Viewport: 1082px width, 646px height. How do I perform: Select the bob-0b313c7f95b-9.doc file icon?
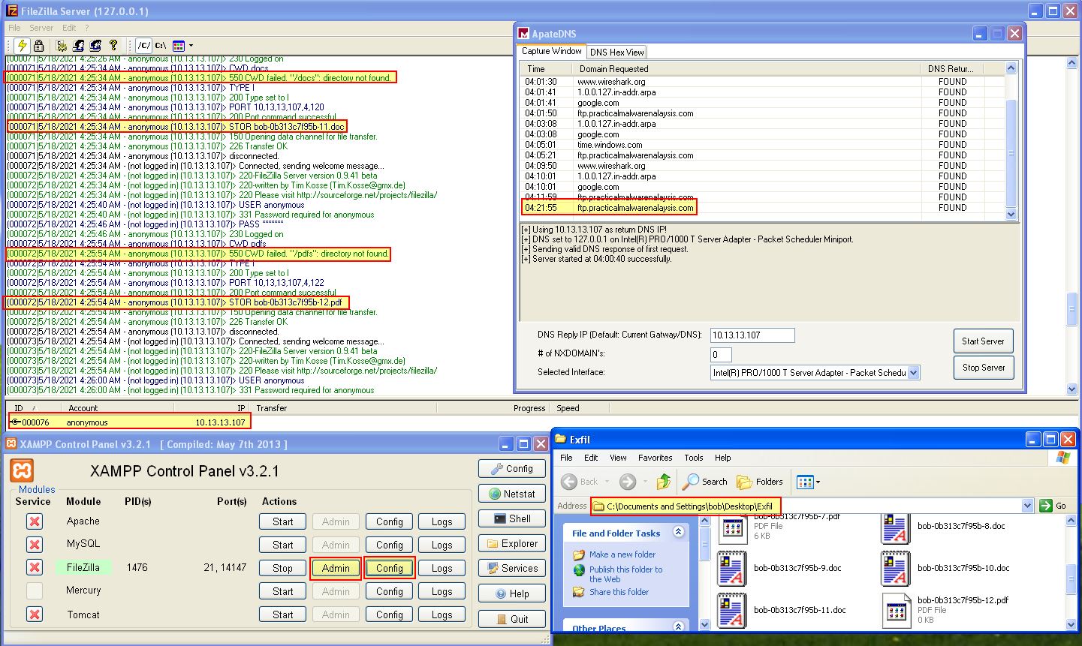(x=732, y=568)
